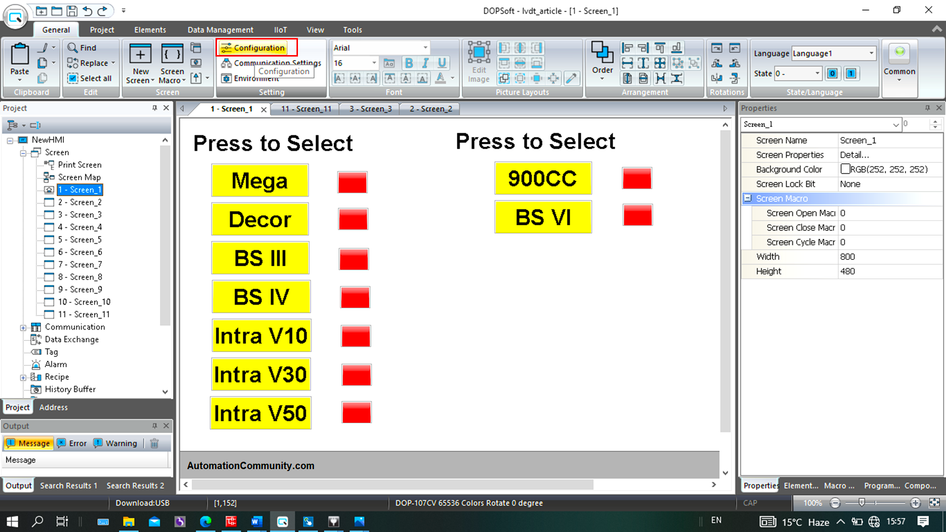Click the Communication Settings icon
This screenshot has width=946, height=532.
click(227, 62)
